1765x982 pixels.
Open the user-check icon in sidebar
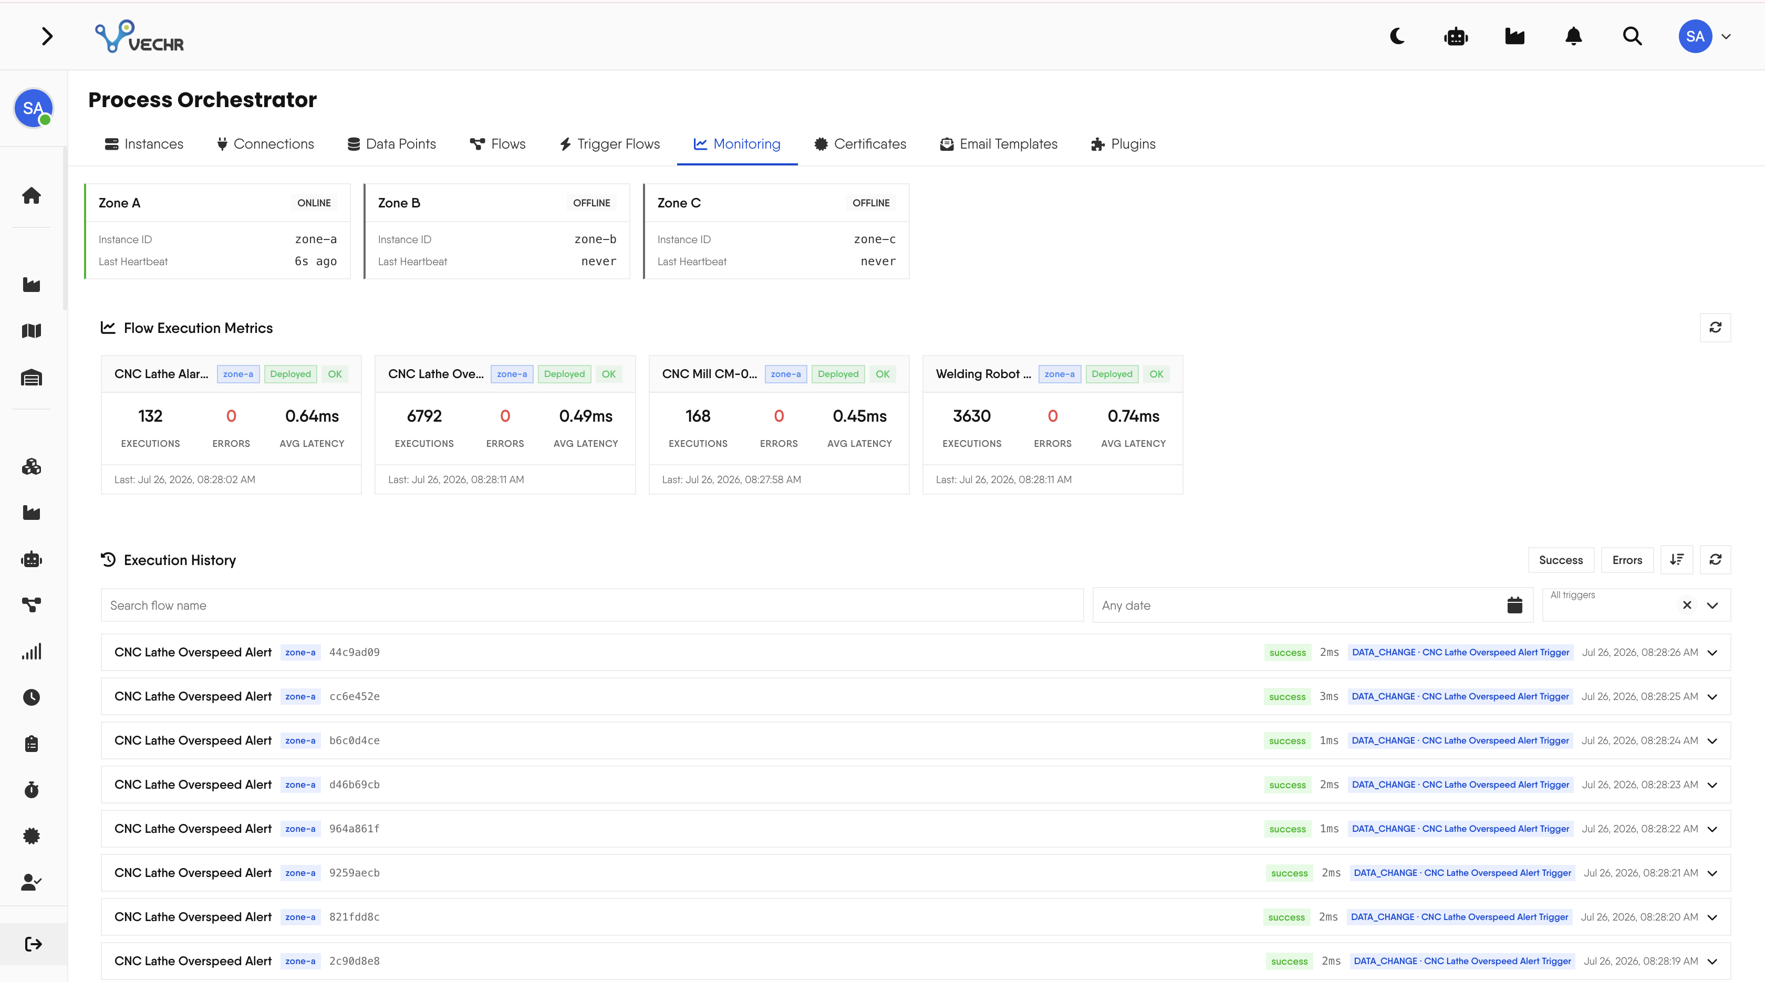tap(32, 882)
